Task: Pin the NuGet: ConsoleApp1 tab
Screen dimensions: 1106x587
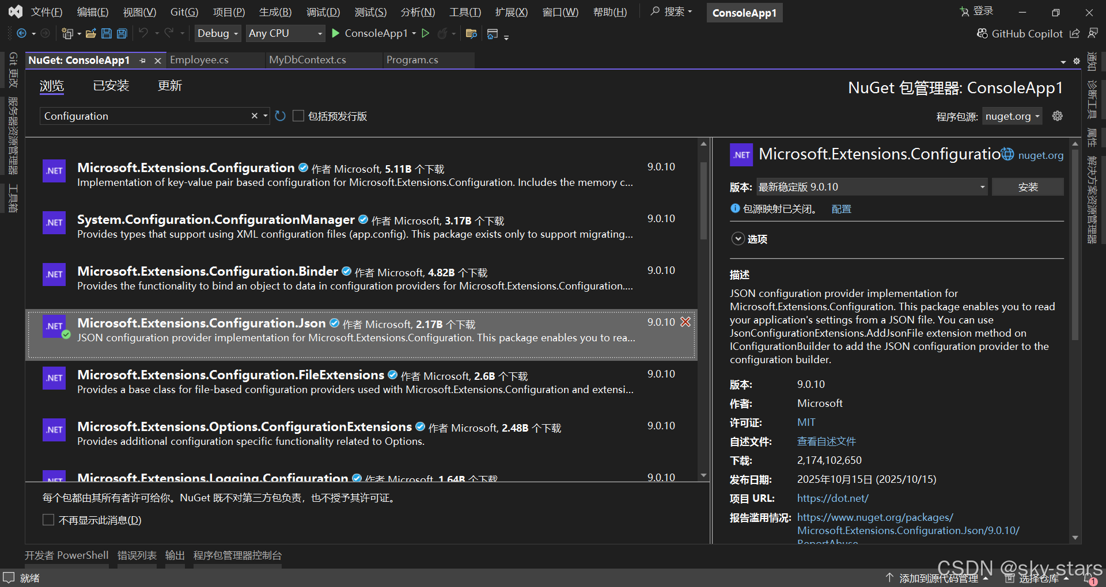Action: (x=143, y=60)
